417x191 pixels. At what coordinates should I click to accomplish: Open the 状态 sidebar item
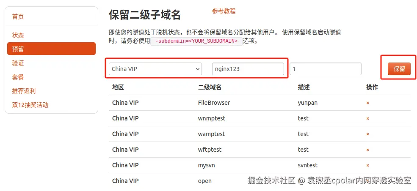pyautogui.click(x=18, y=35)
